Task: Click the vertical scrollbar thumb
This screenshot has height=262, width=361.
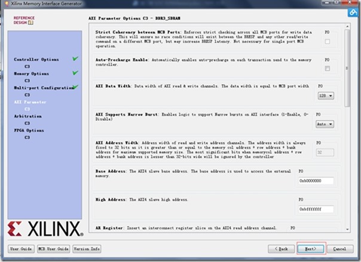Action: [x=347, y=68]
